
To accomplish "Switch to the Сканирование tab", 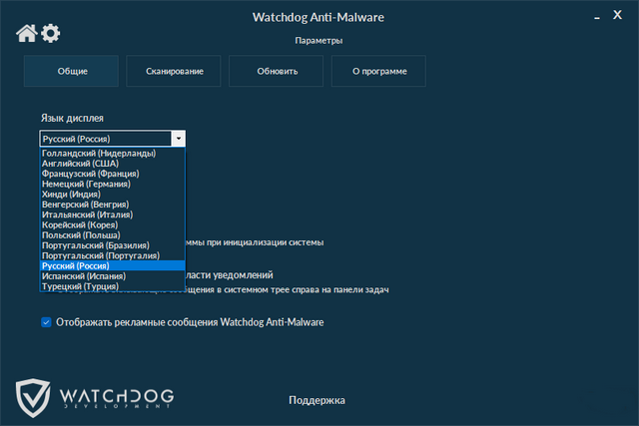I will [175, 72].
